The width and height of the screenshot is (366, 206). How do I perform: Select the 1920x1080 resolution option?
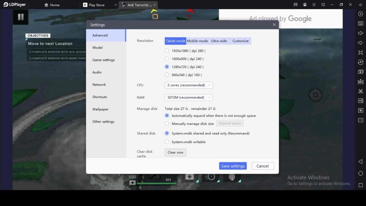click(167, 51)
